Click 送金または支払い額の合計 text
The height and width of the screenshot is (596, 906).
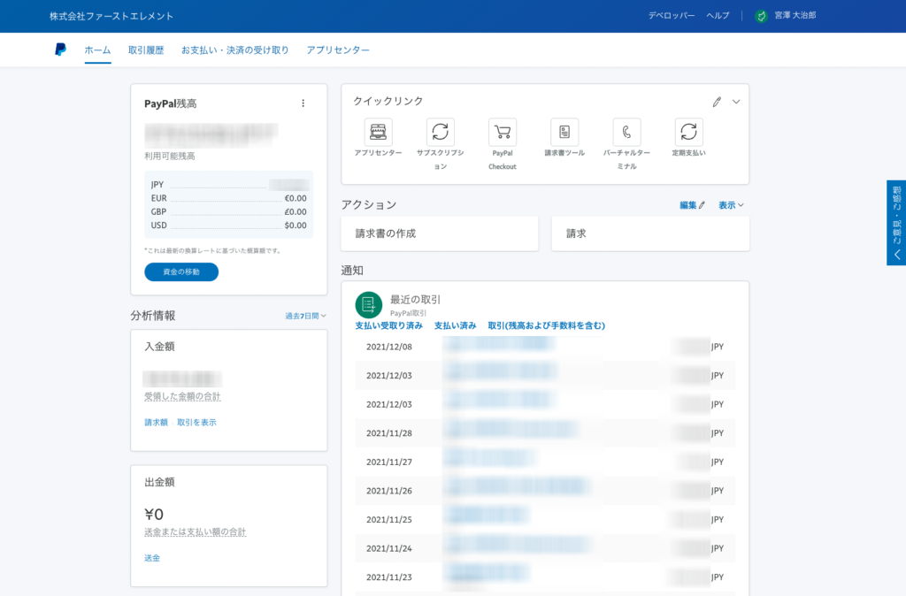tap(196, 532)
